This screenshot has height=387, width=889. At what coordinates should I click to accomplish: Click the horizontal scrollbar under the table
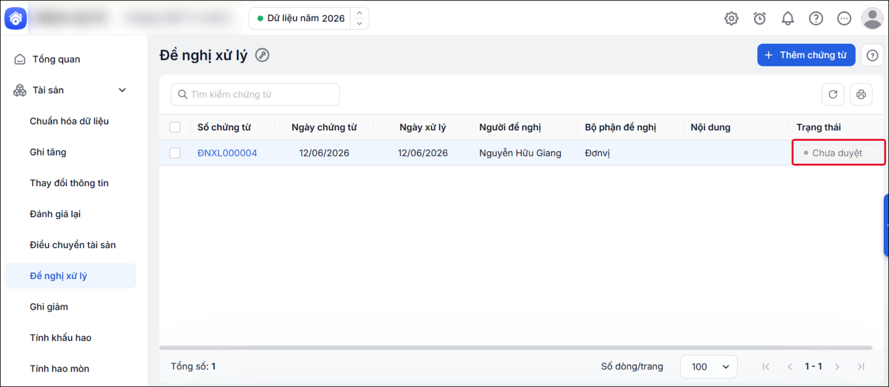pos(515,348)
